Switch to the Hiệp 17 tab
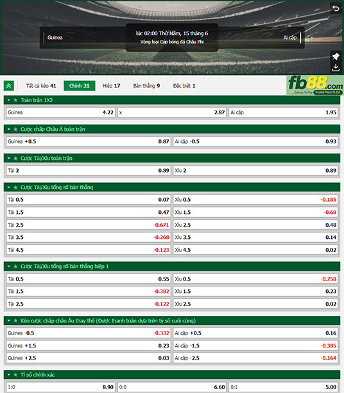This screenshot has width=344, height=393. (x=111, y=86)
